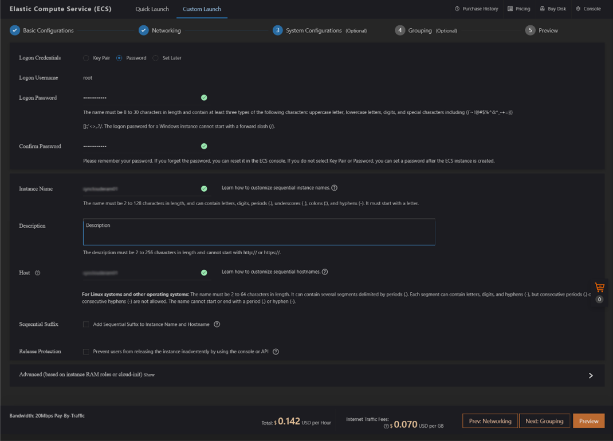
Task: Click Show link in Advanced section
Action: [149, 375]
